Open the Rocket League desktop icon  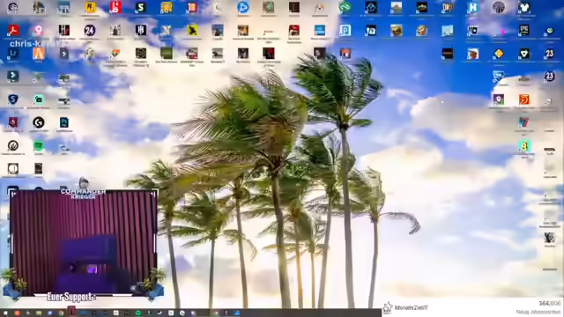[499, 77]
